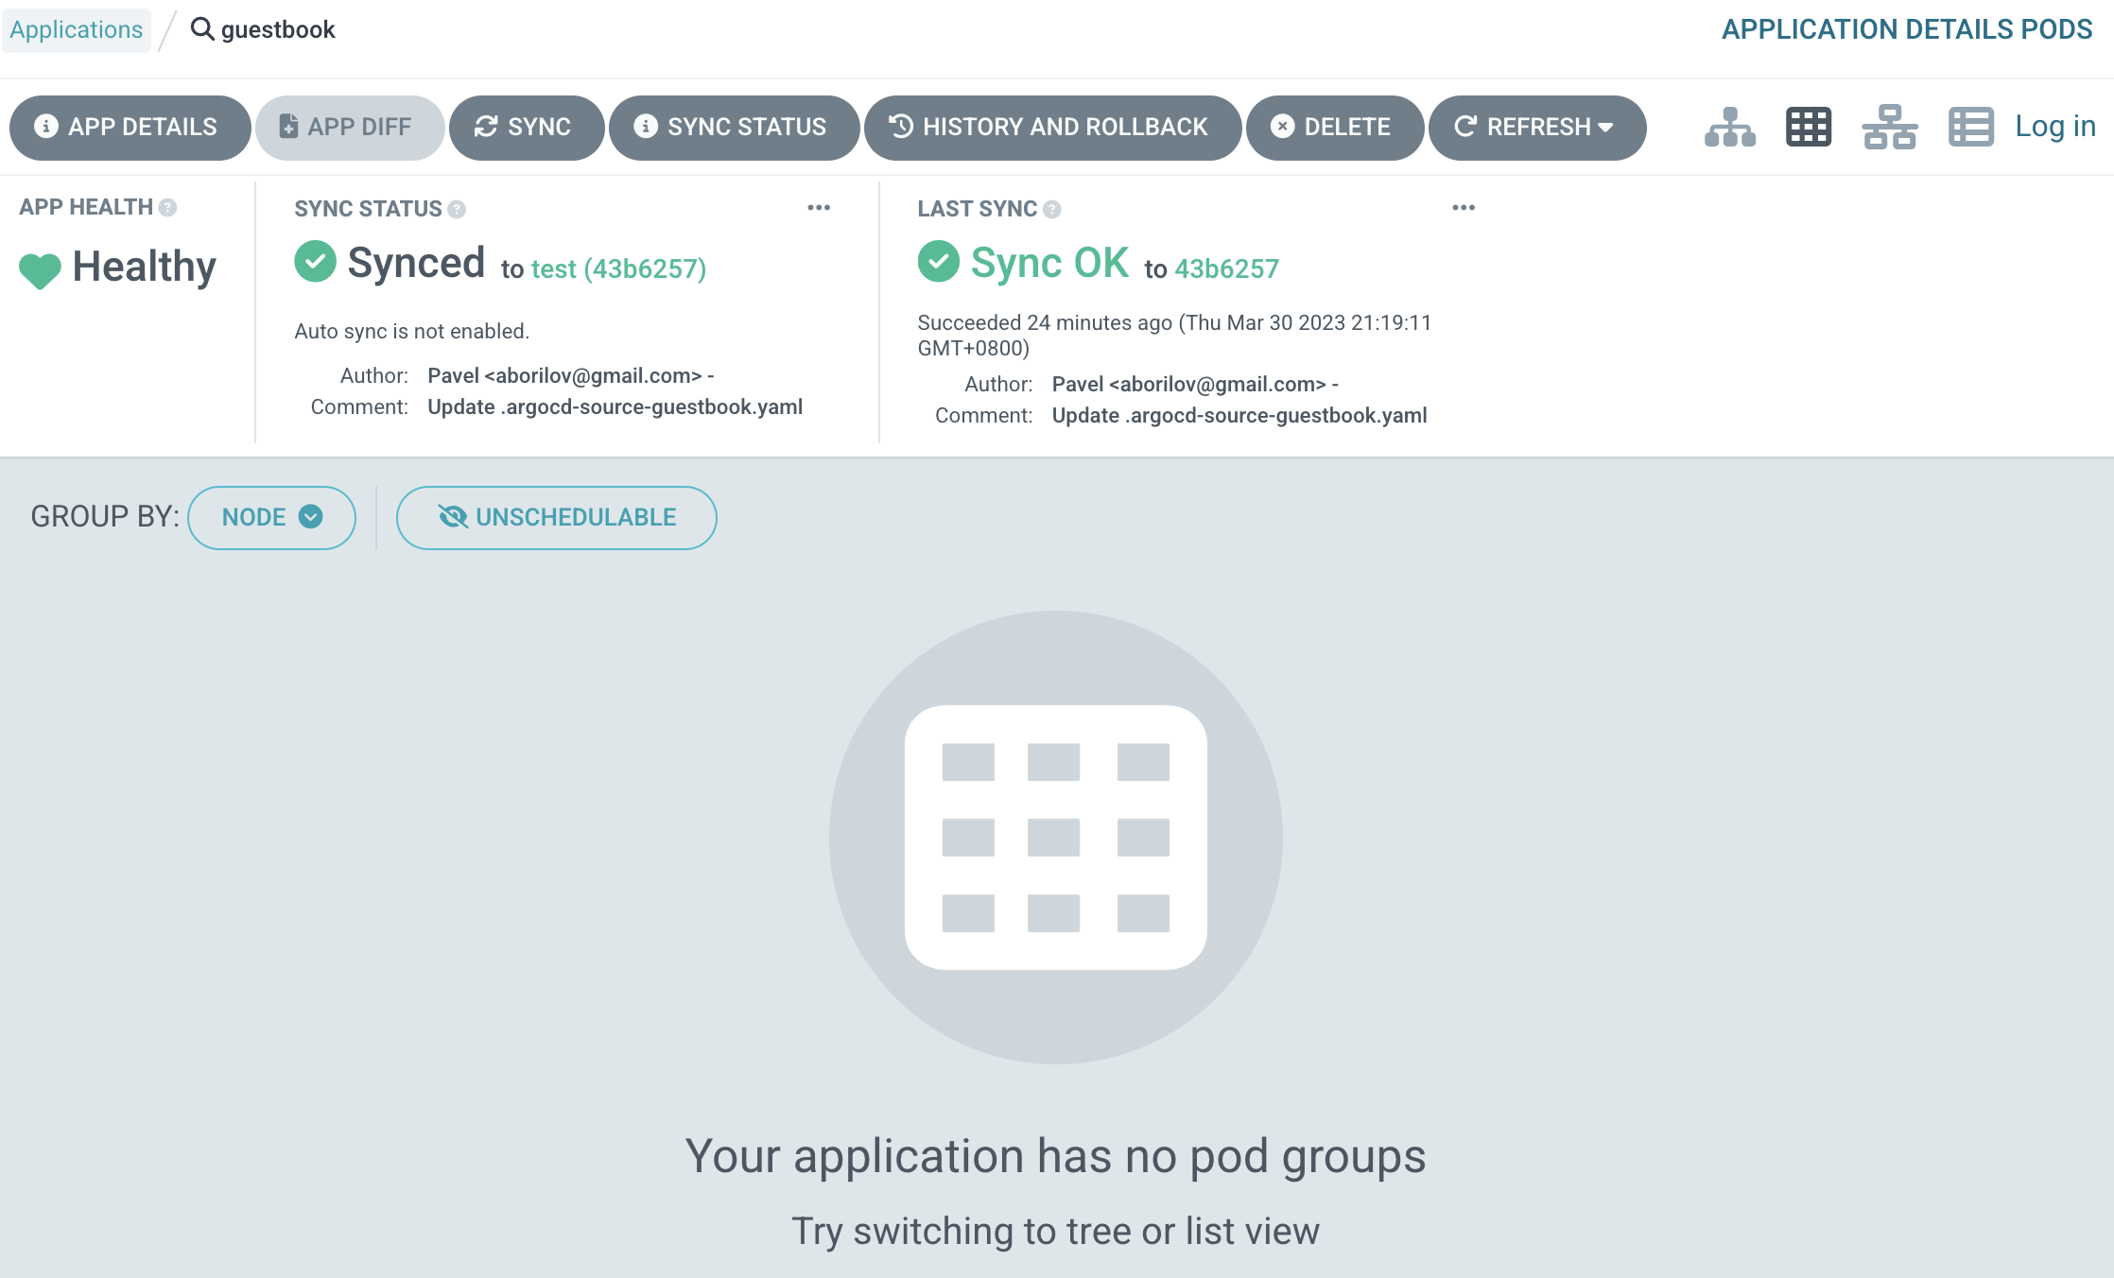Image resolution: width=2114 pixels, height=1278 pixels.
Task: Switch to tree view layout
Action: tap(1729, 126)
